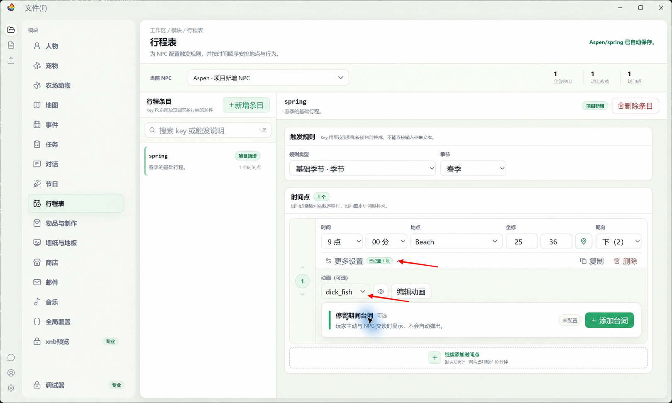Go to 事件 module
Viewport: 672px width, 403px height.
click(76, 125)
